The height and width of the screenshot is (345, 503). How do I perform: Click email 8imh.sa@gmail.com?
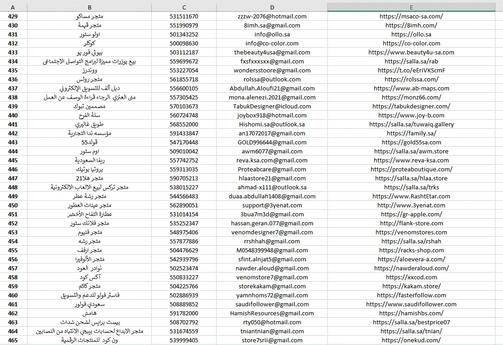click(x=272, y=25)
